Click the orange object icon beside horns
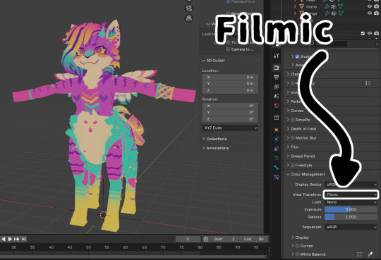 click(301, 7)
